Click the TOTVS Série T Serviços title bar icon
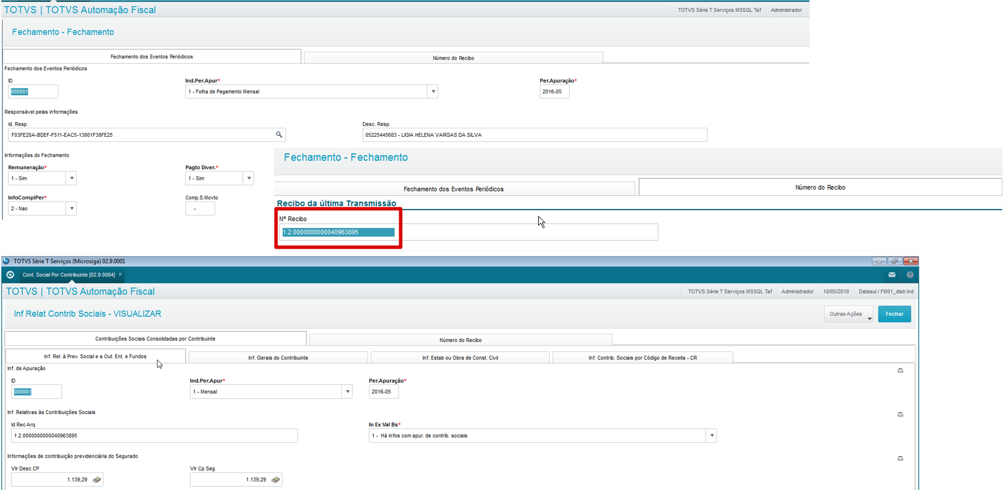1004x490 pixels. click(6, 261)
